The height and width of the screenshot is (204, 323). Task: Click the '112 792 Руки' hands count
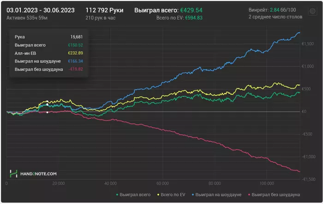104,10
